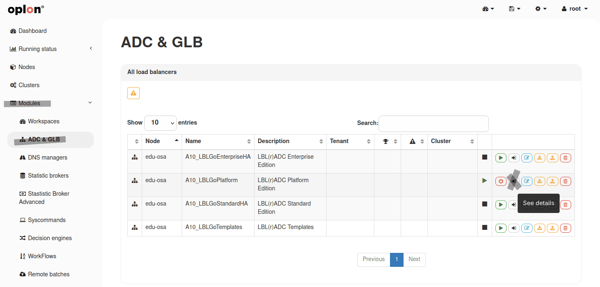Expand the Running status submenu
Image resolution: width=600 pixels, height=287 pixels.
tap(51, 49)
